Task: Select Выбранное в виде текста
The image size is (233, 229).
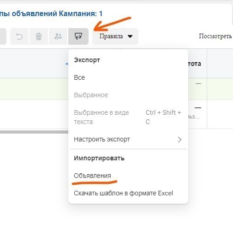Action: coord(128,117)
